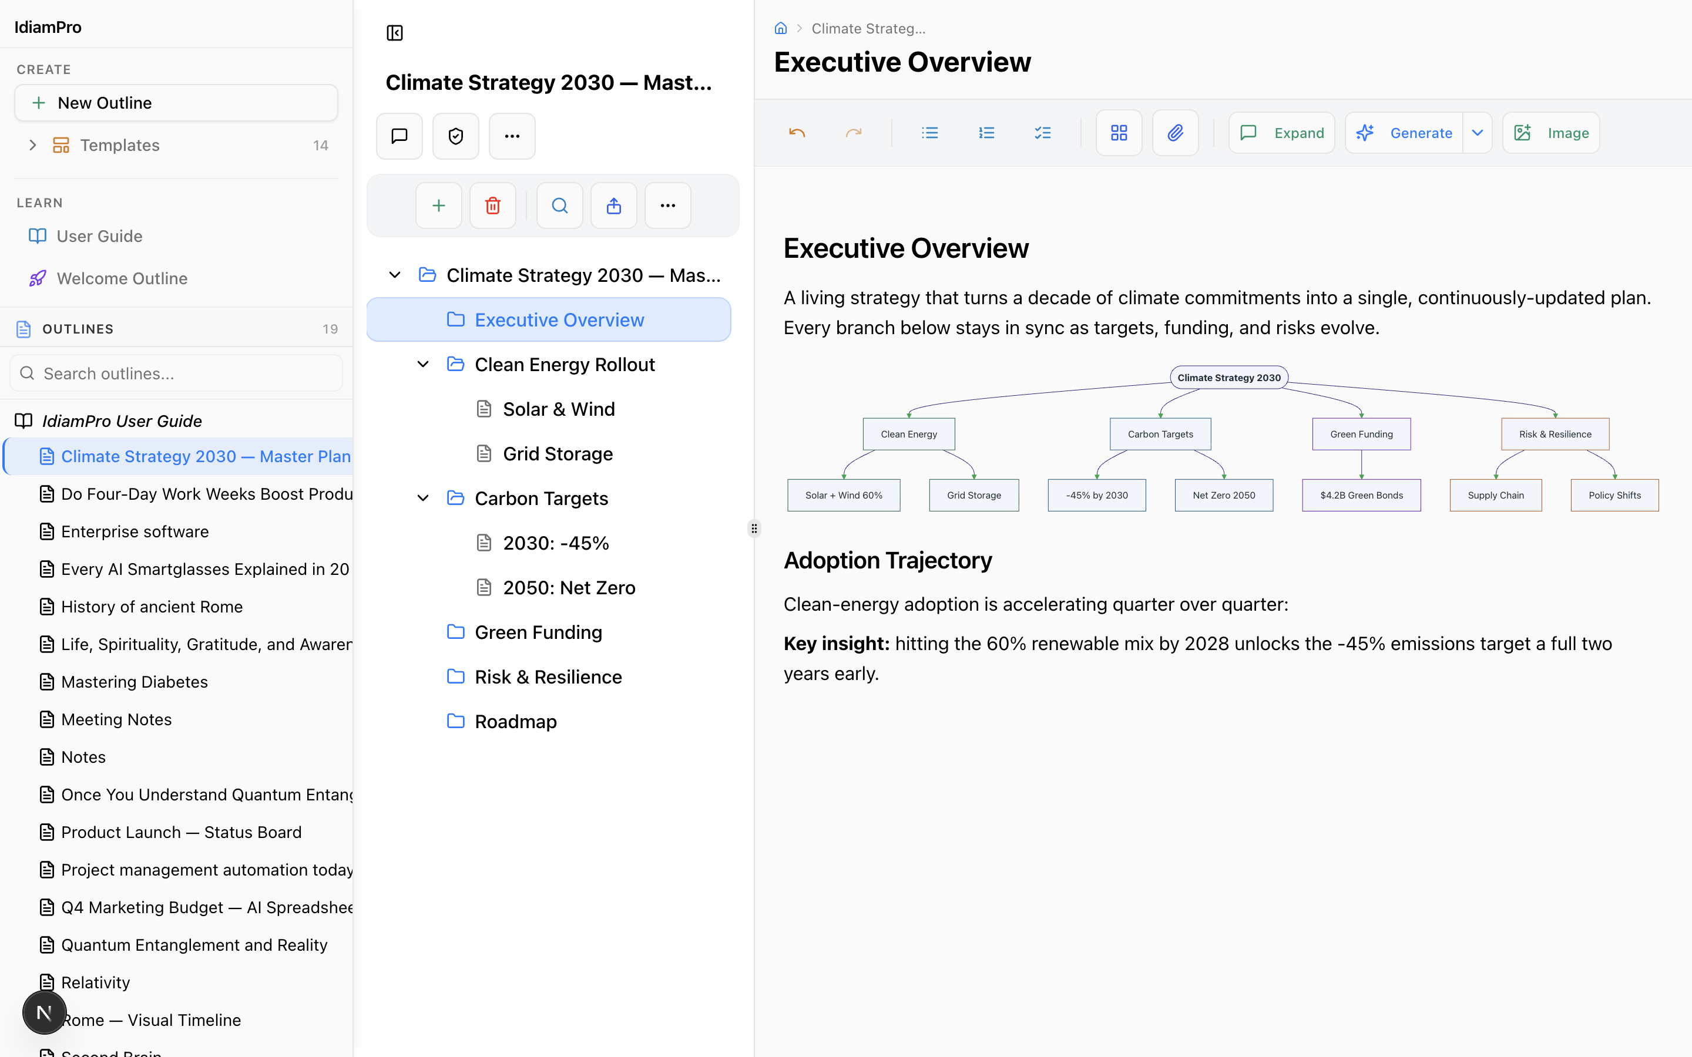Open the comments speech bubble button
1692x1057 pixels.
tap(399, 136)
